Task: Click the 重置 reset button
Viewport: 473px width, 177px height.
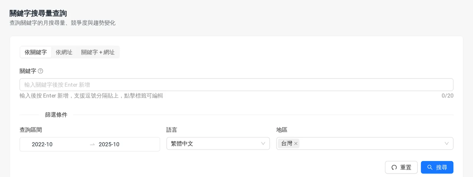Action: pyautogui.click(x=401, y=167)
